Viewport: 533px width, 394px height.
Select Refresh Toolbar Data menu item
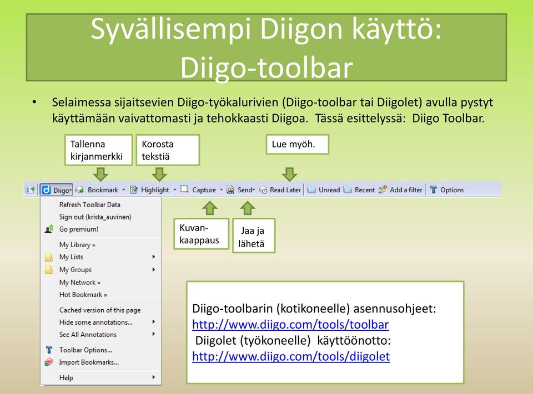(x=90, y=204)
